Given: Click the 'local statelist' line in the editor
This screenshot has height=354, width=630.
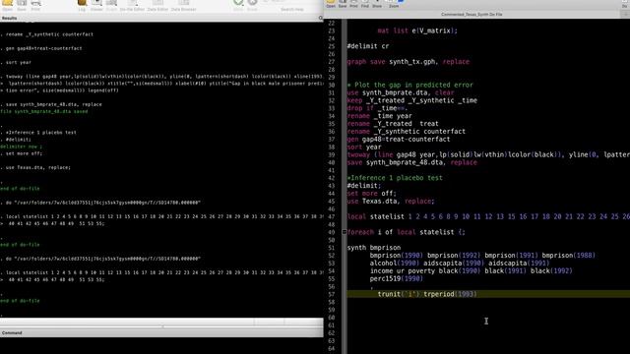Looking at the screenshot, I should [488, 216].
